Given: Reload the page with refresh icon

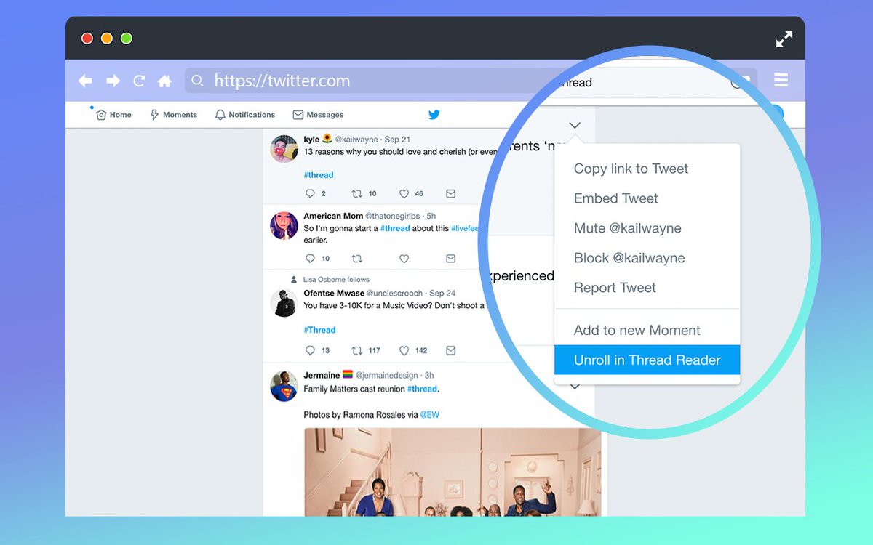Looking at the screenshot, I should tap(139, 81).
